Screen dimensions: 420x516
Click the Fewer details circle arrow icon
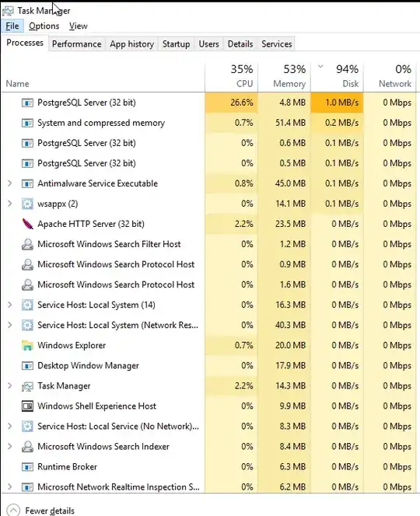13,511
